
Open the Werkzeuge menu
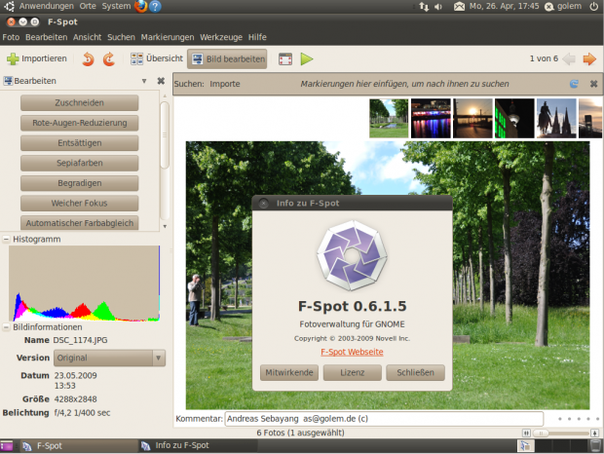(x=221, y=37)
